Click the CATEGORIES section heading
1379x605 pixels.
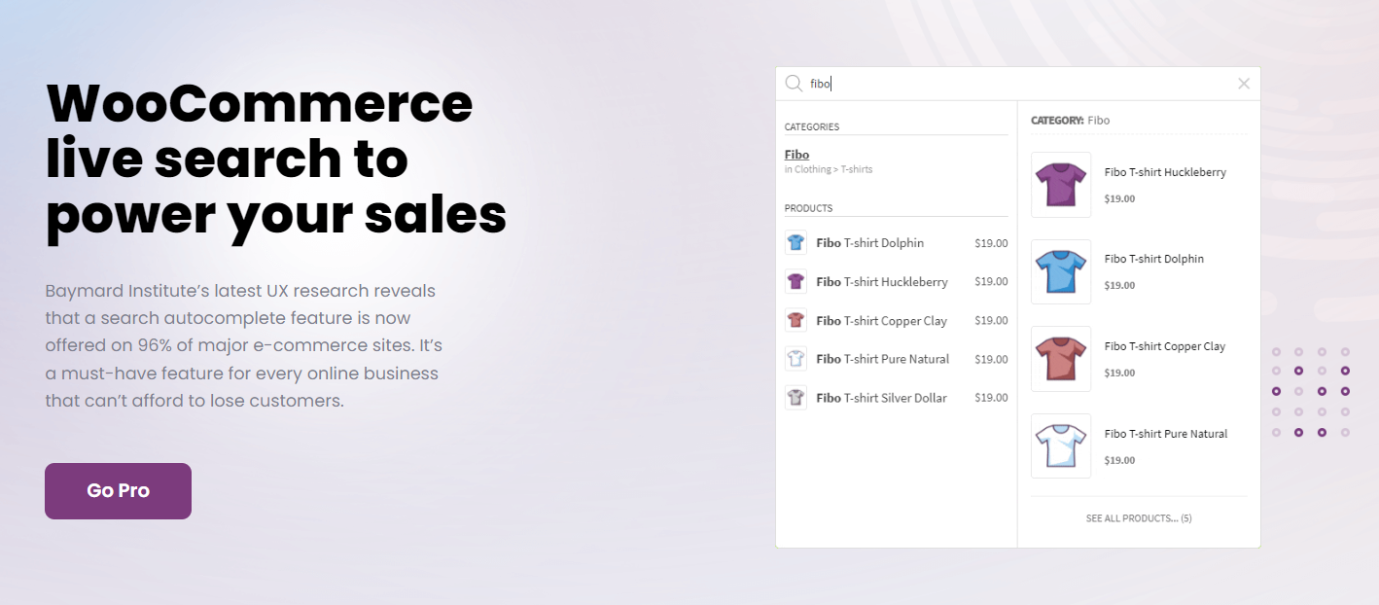(x=812, y=126)
